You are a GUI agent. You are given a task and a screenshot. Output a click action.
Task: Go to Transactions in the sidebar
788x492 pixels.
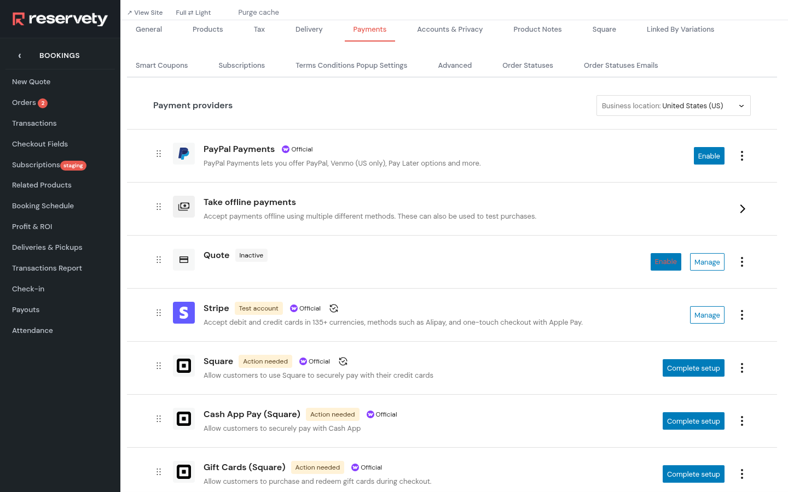tap(34, 124)
